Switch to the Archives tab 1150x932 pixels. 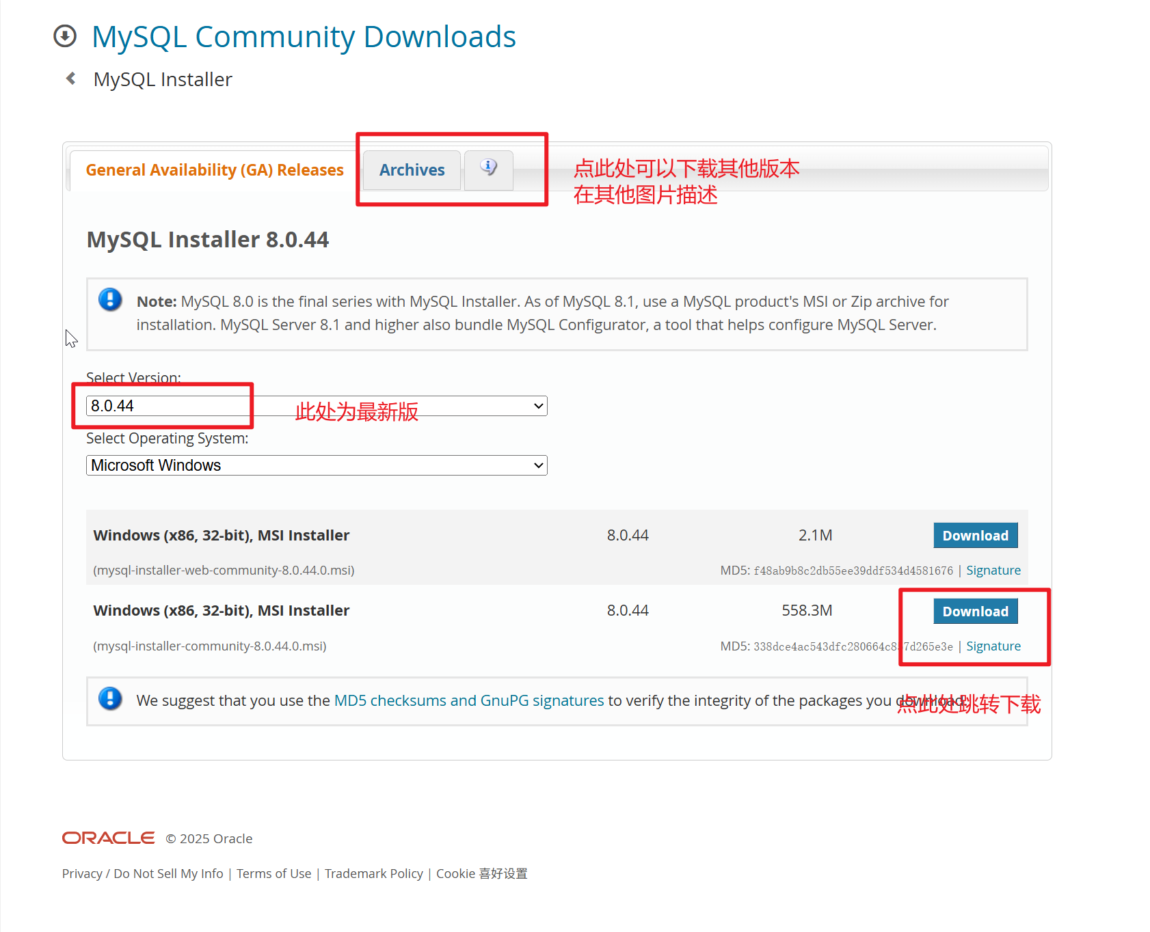[x=412, y=169]
